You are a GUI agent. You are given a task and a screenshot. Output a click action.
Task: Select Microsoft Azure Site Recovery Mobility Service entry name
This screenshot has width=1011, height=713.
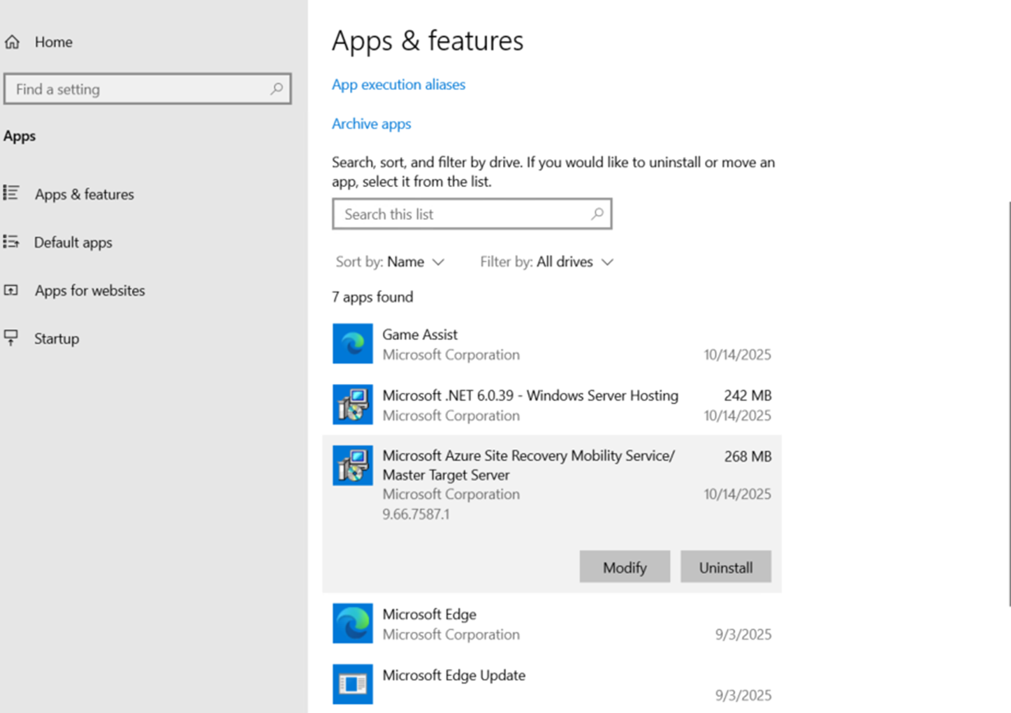tap(529, 465)
